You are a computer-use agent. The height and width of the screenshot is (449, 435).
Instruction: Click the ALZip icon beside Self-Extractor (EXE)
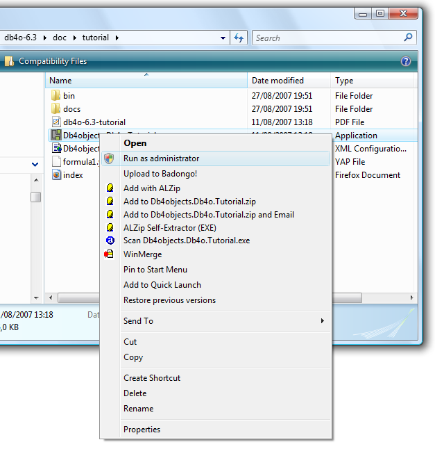pyautogui.click(x=110, y=228)
